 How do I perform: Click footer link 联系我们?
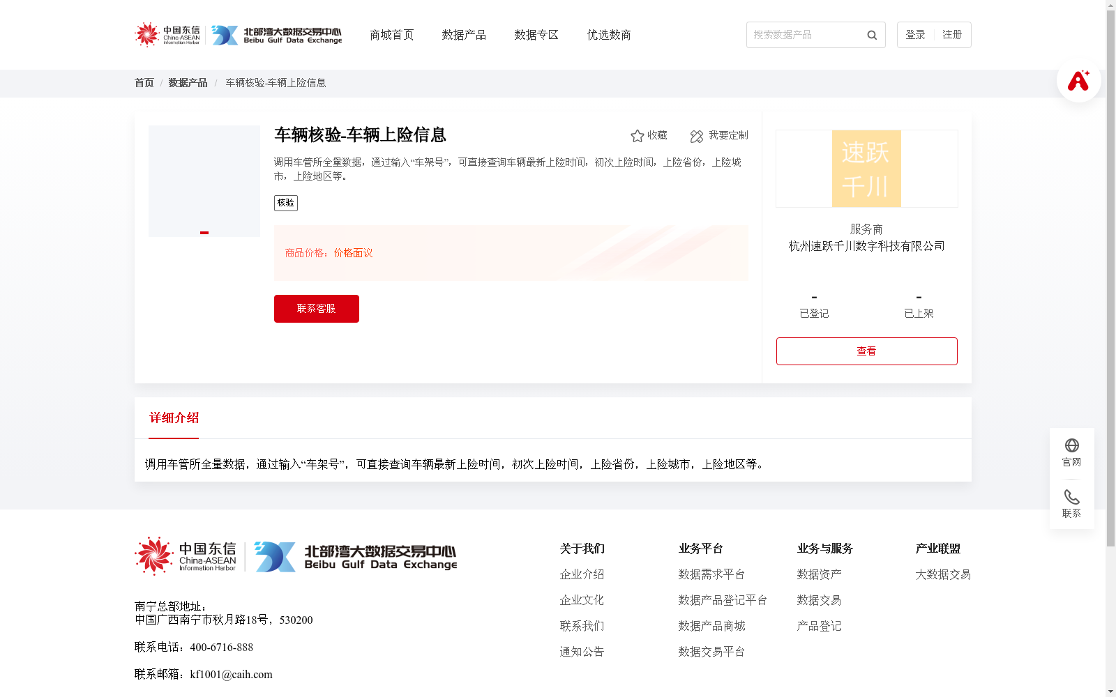(x=582, y=626)
